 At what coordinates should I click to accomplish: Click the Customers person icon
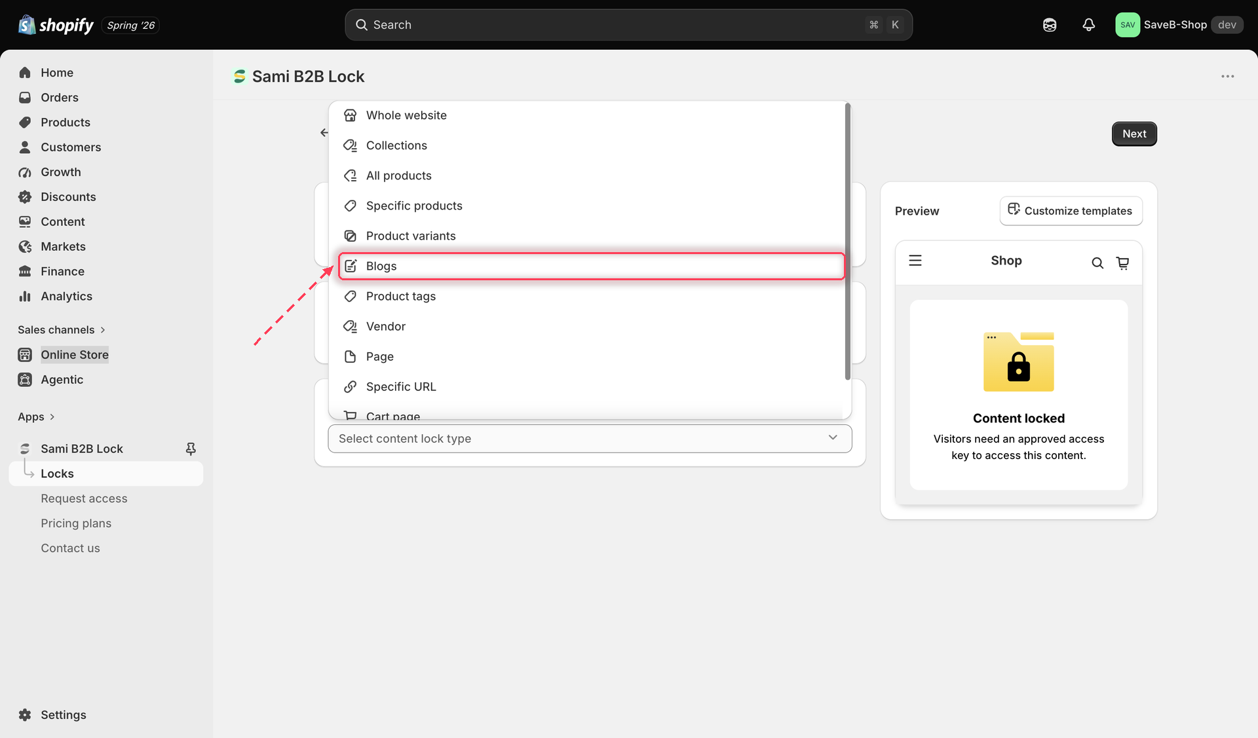pos(25,147)
